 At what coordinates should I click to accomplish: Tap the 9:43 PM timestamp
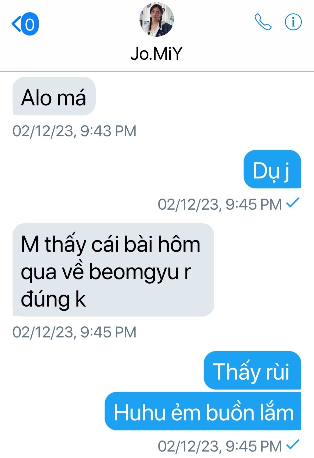(74, 131)
